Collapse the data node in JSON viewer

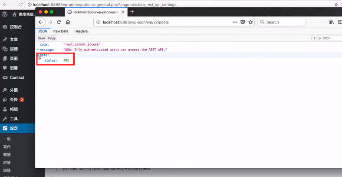click(x=38, y=55)
